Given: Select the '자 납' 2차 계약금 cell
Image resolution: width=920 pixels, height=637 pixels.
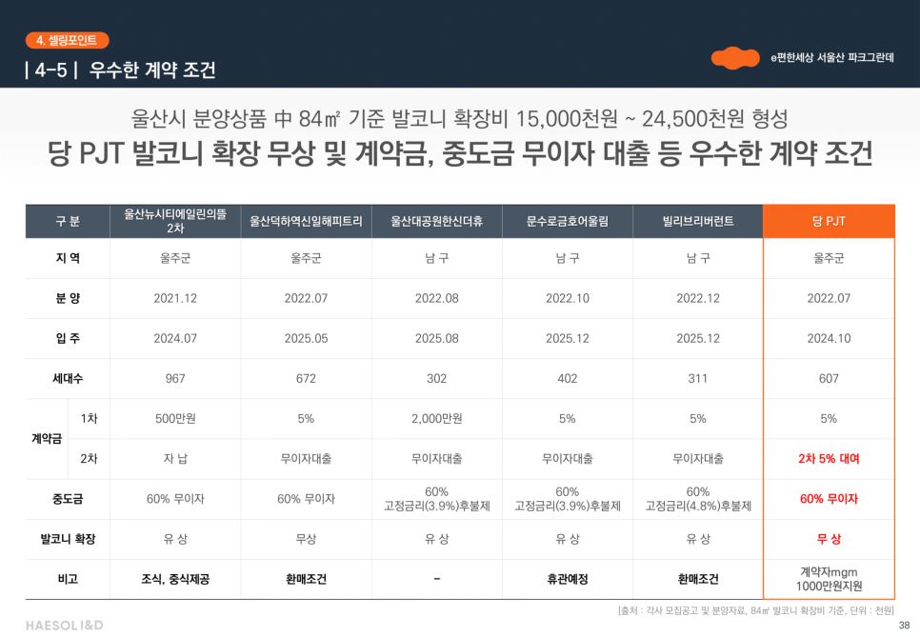Looking at the screenshot, I should point(175,459).
